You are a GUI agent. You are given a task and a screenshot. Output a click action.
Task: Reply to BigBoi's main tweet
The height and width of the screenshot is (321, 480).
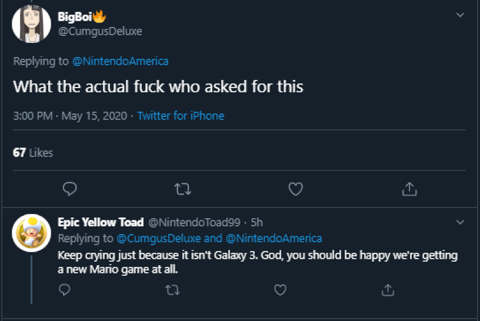(70, 189)
